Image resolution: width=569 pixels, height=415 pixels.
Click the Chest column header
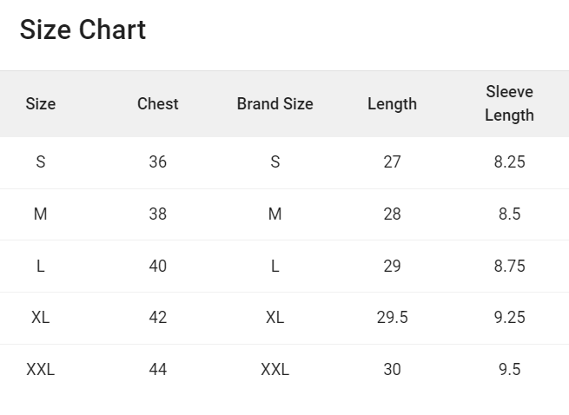click(158, 104)
